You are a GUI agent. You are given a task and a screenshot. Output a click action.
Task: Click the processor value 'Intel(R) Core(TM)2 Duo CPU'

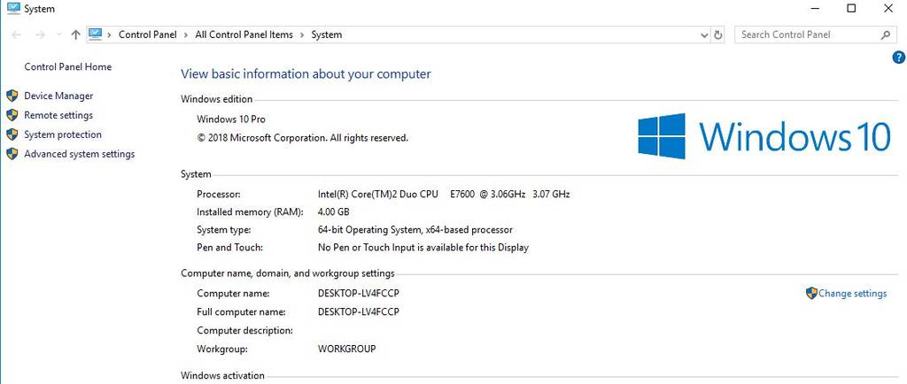[x=377, y=194]
